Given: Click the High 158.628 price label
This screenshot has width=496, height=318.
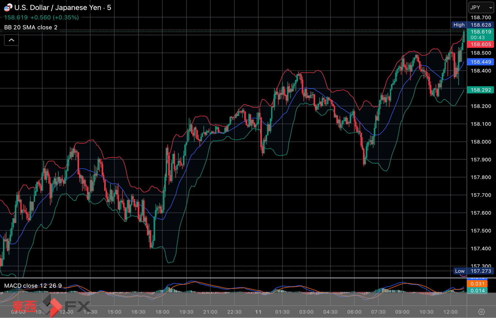Looking at the screenshot, I should [x=472, y=25].
